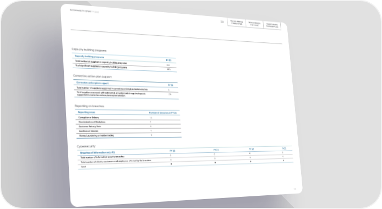Switch to the Transforming the Planet tab

point(254,24)
